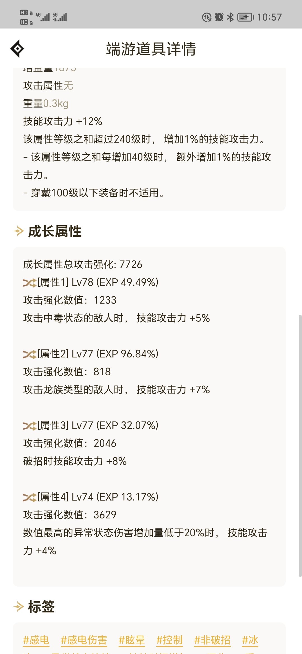The height and width of the screenshot is (654, 302).
Task: Tap the alarm clock status icon
Action: click(x=219, y=17)
